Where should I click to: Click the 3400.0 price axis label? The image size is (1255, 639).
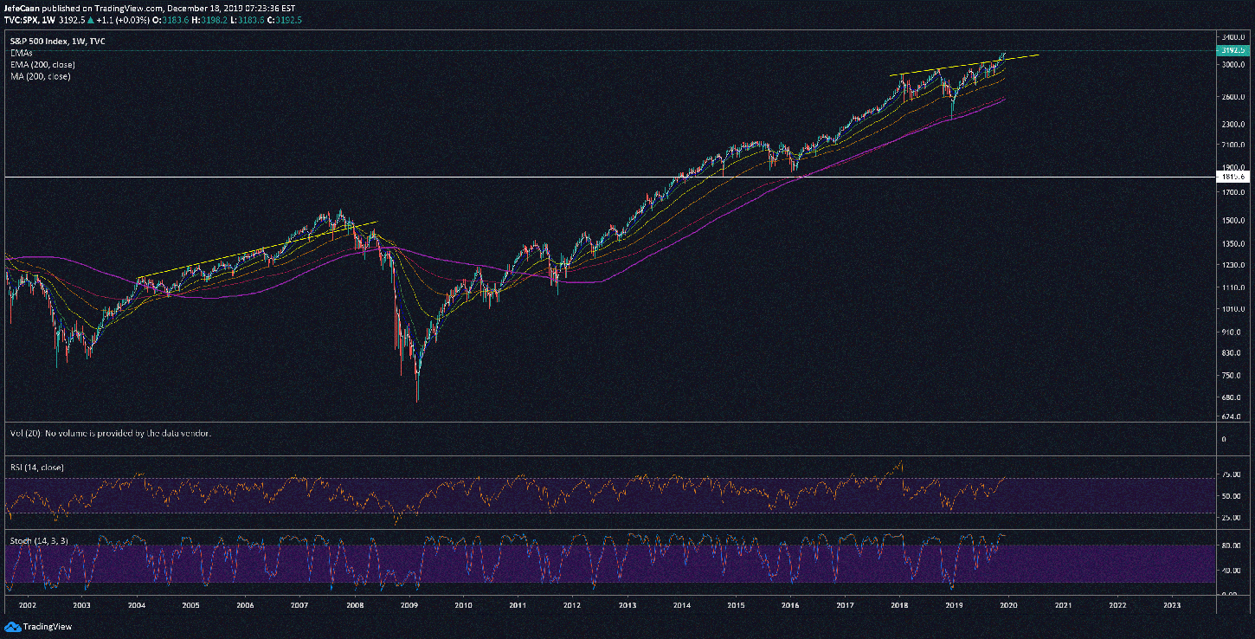(1232, 39)
